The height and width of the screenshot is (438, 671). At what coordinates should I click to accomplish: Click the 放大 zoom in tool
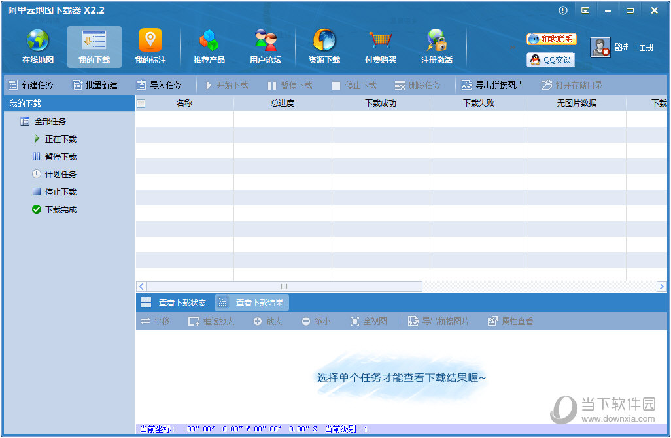click(x=268, y=321)
